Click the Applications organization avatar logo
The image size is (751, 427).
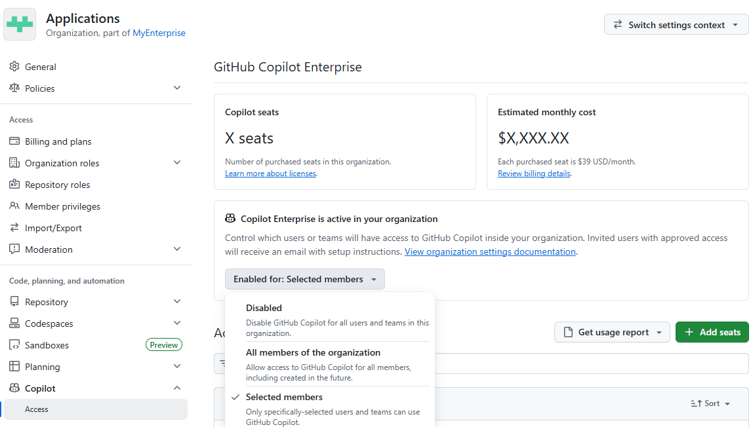click(x=20, y=24)
